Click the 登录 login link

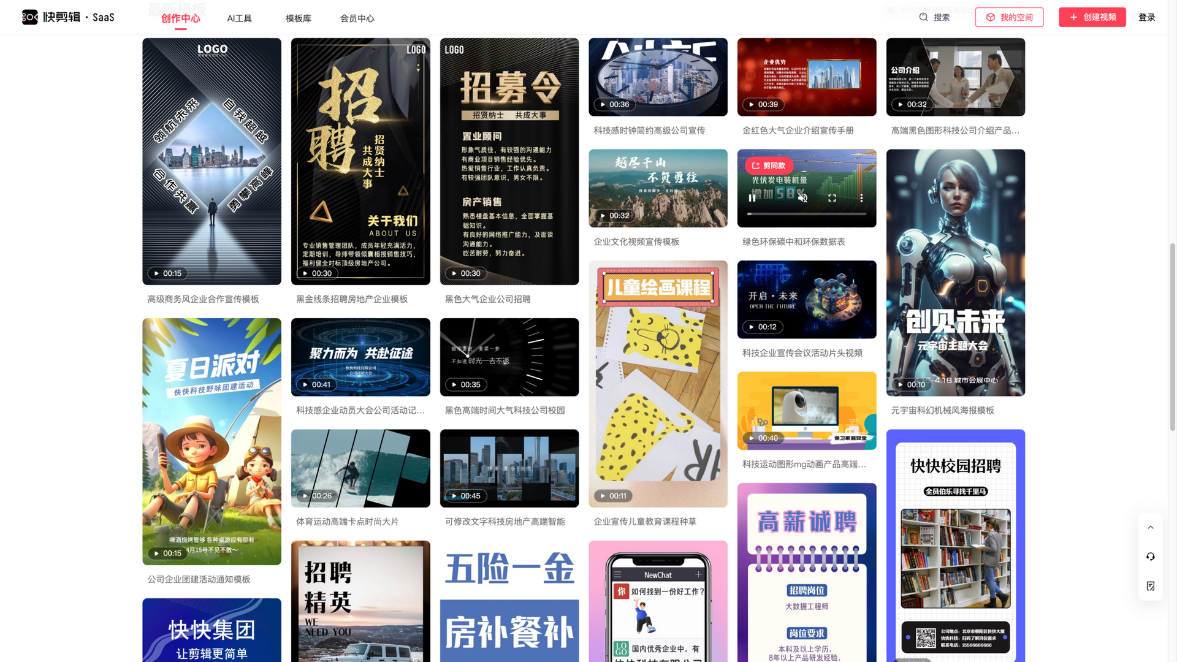[1146, 17]
